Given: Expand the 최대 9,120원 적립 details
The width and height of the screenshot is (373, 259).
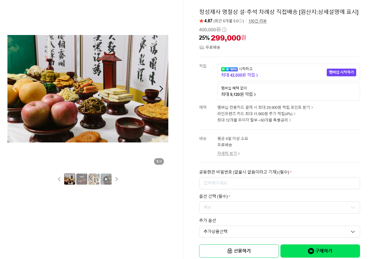Looking at the screenshot, I should (239, 94).
